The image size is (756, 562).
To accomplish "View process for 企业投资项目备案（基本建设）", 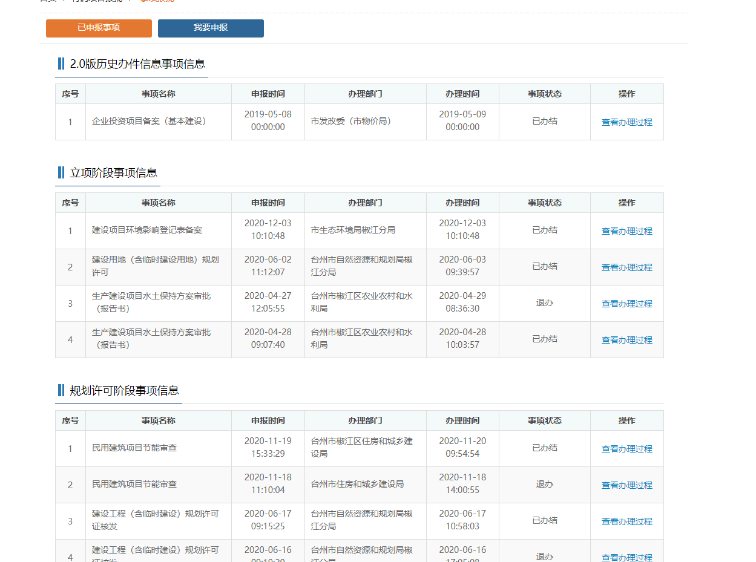I will coord(626,122).
